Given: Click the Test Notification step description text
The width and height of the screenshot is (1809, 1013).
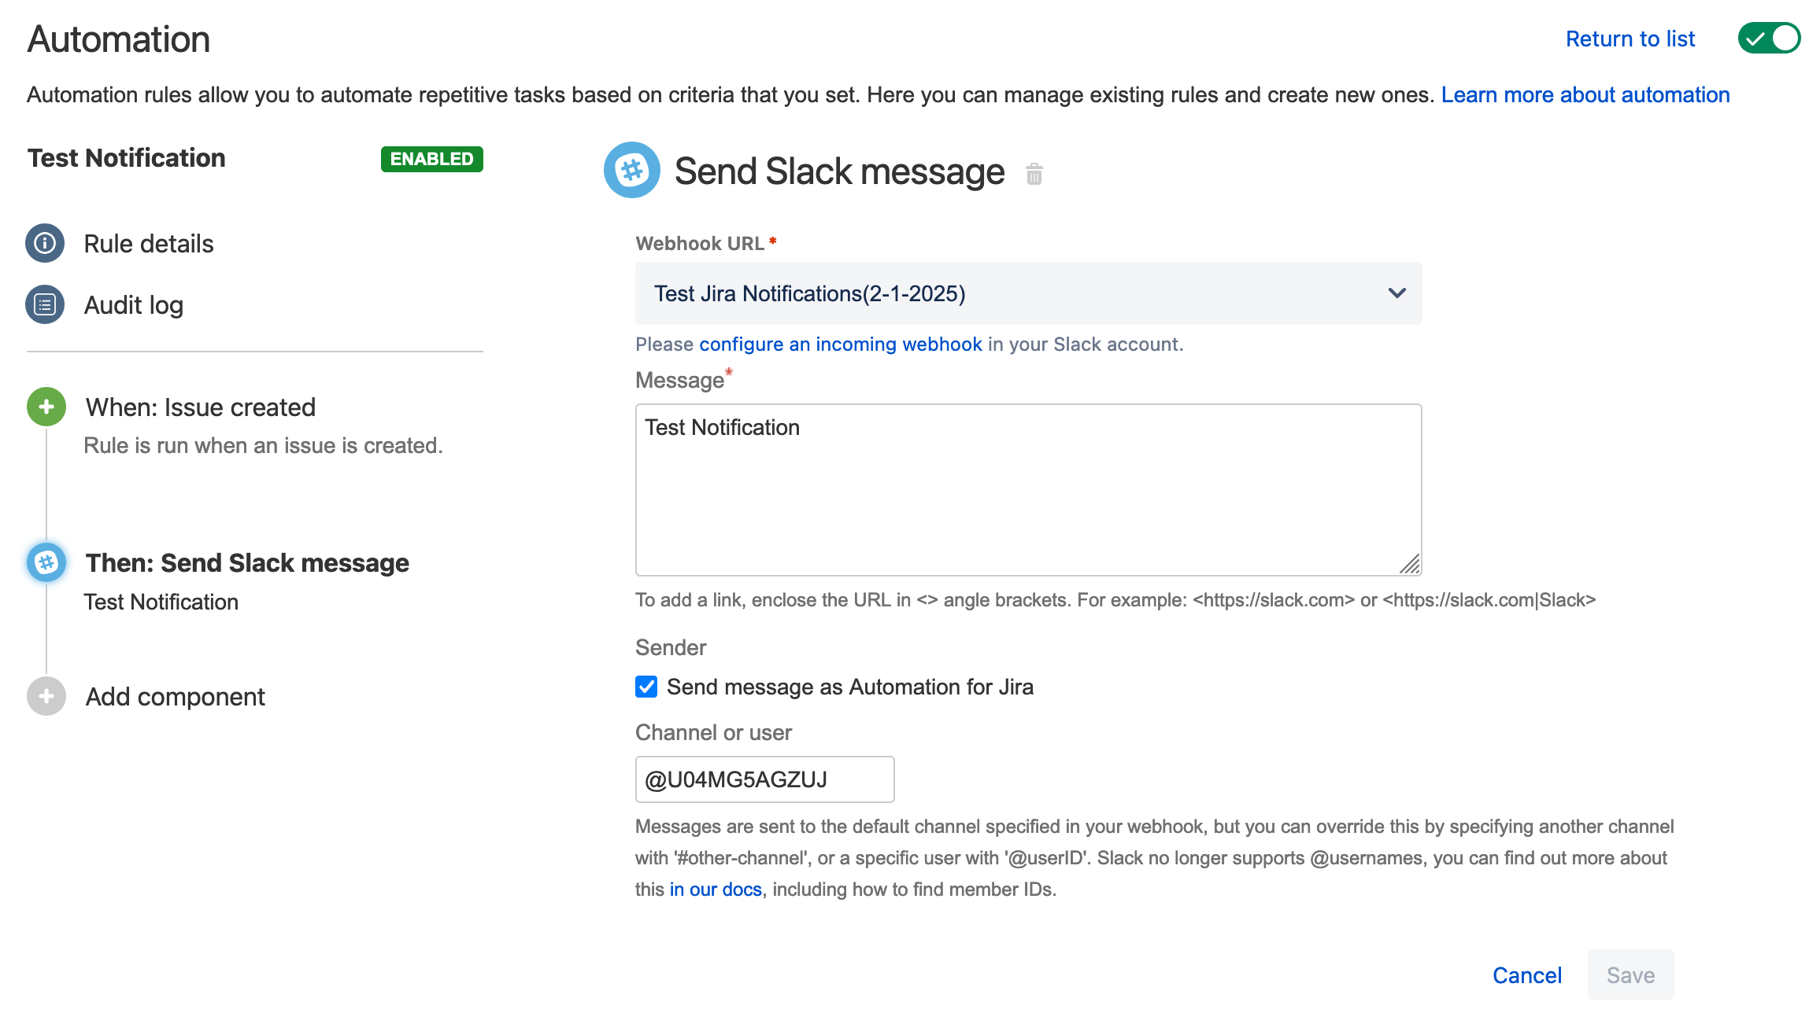Looking at the screenshot, I should coord(161,602).
